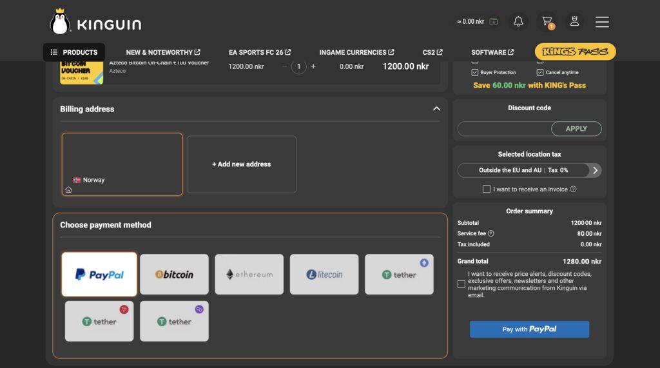Viewport: 660px width, 368px height.
Task: Click the Pay with PayPal button
Action: (x=529, y=329)
